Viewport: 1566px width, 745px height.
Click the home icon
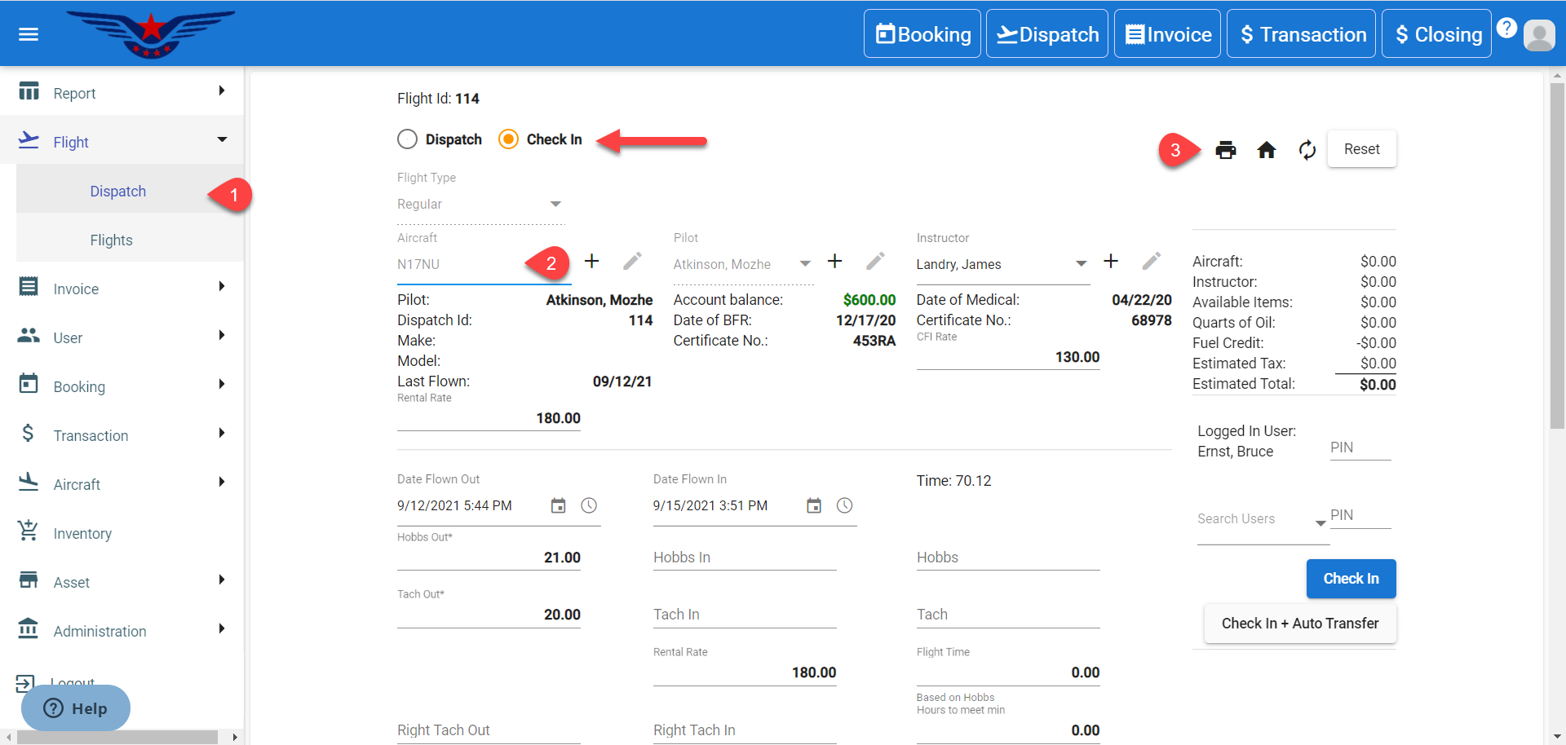[1266, 150]
